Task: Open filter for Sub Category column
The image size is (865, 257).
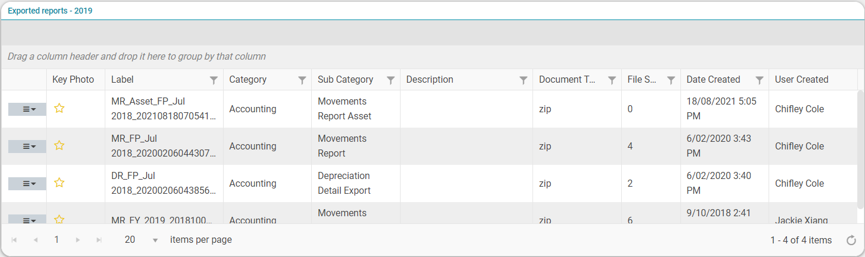Action: point(390,80)
